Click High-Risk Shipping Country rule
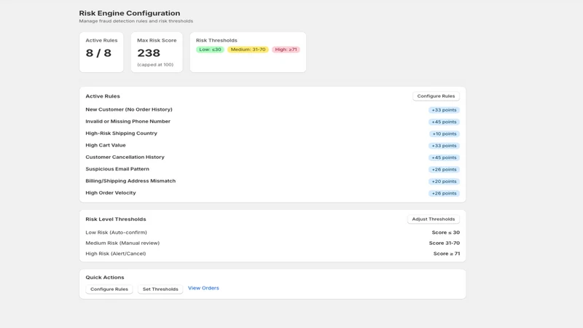 tap(121, 133)
